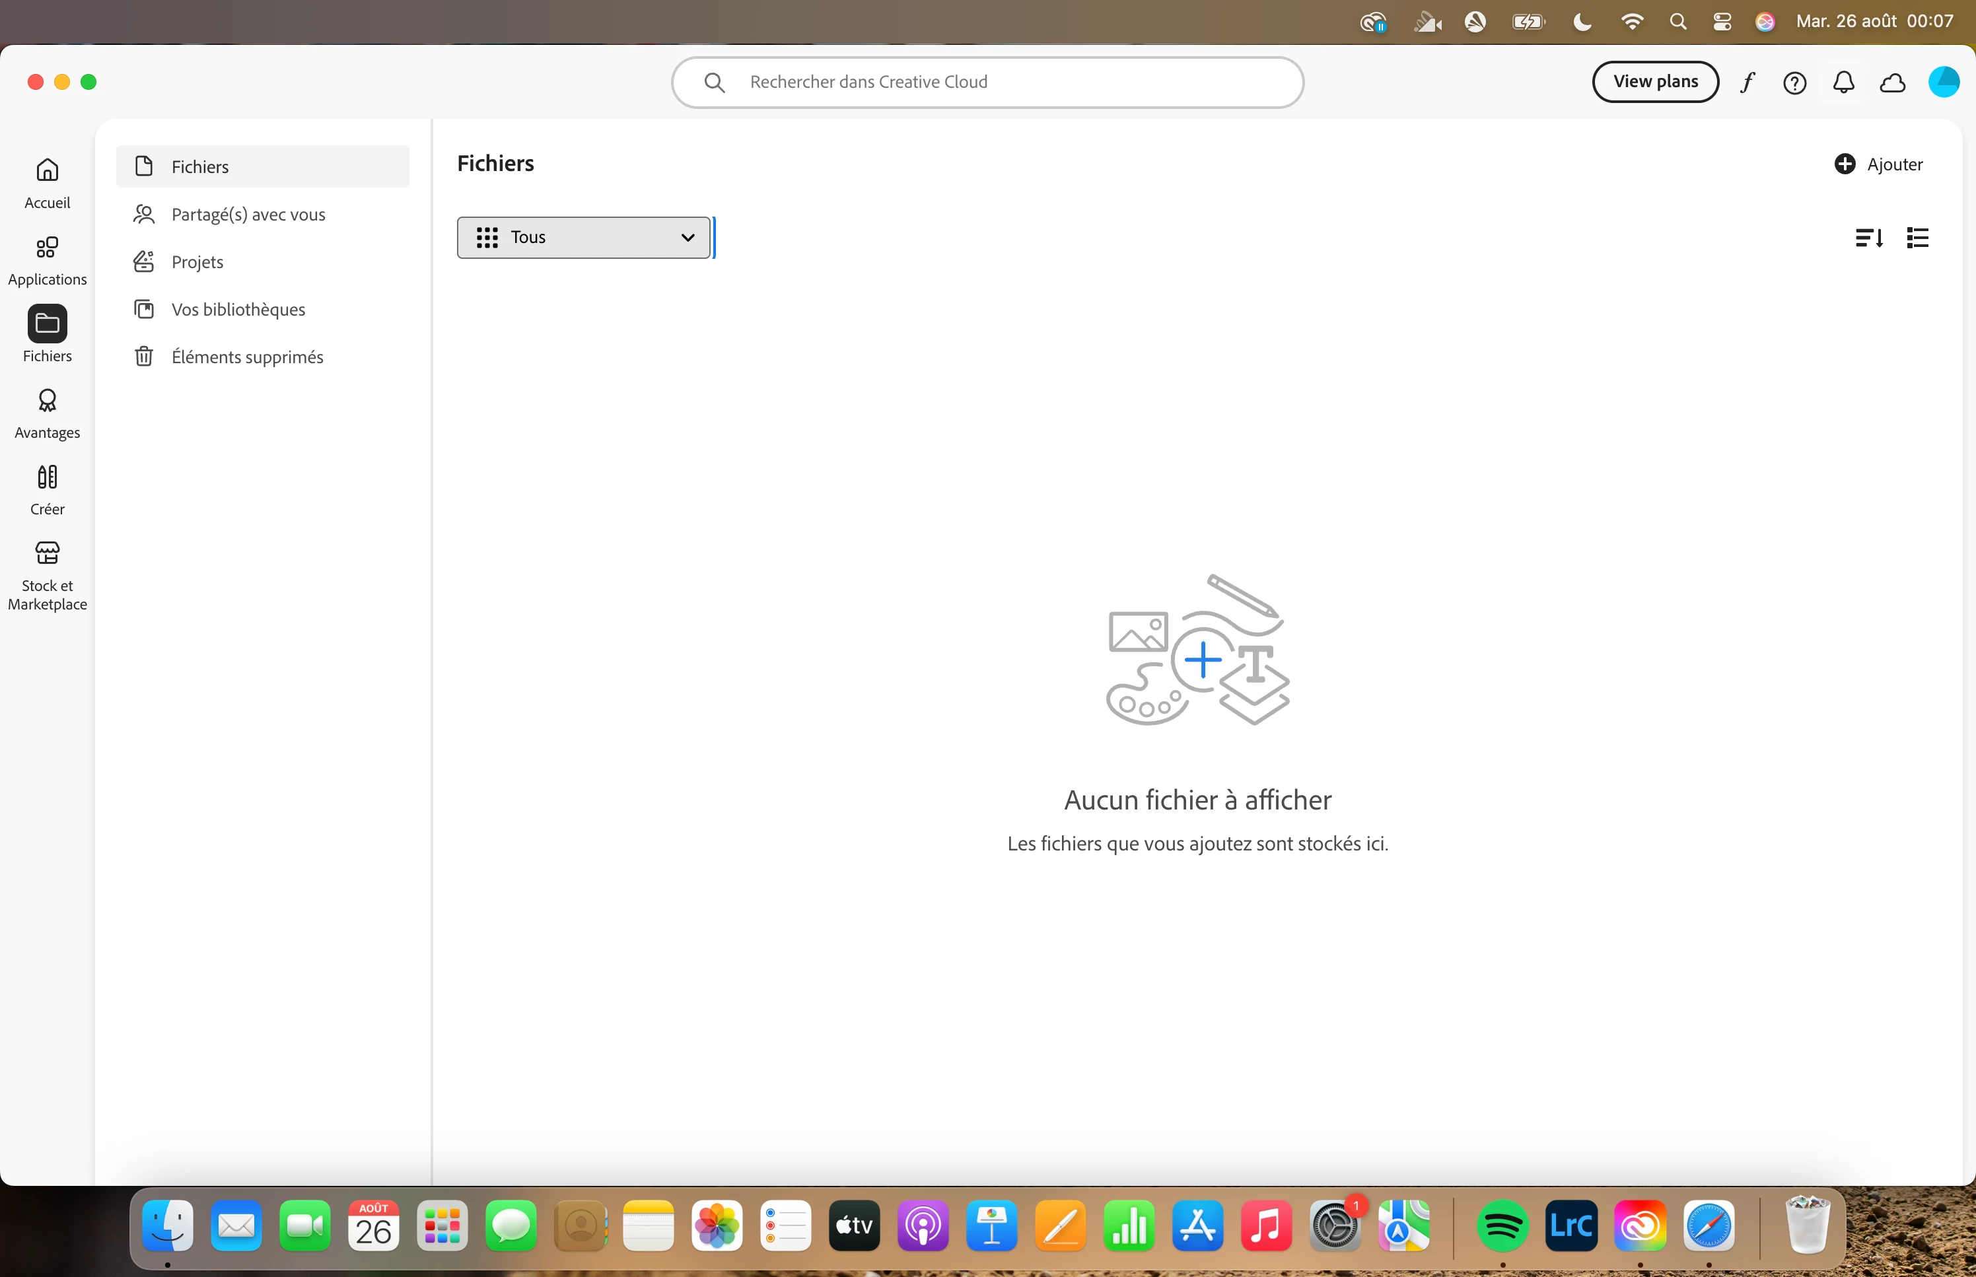This screenshot has height=1277, width=1976.
Task: Toggle Do Not Disturb moon icon
Action: tap(1582, 22)
